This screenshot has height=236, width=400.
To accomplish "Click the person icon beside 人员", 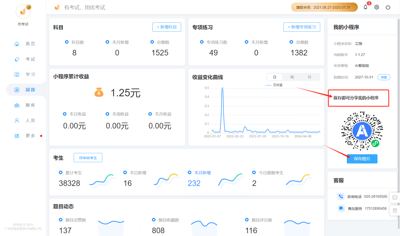I will click(17, 121).
